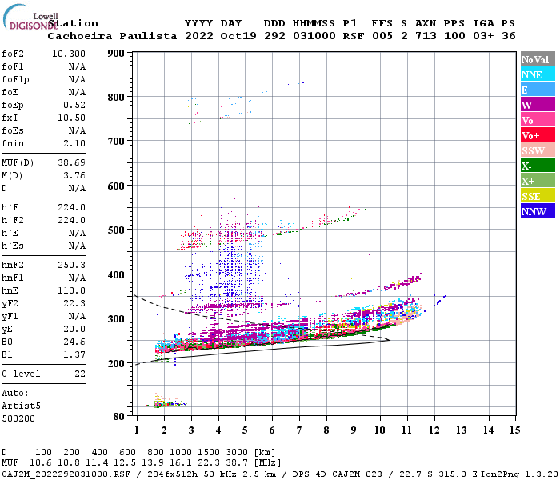560x480 pixels.
Task: Select the W purple legend swatch
Action: 538,105
